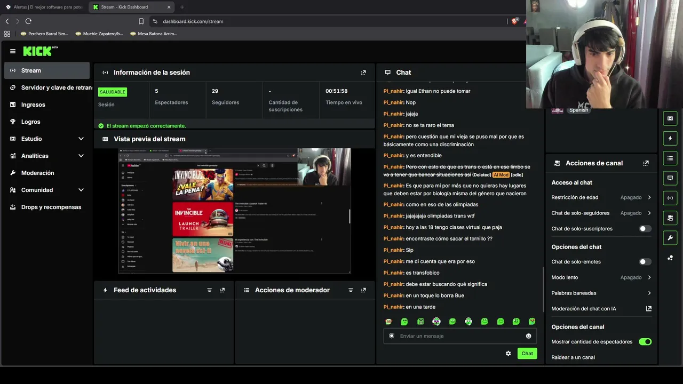Screen dimensions: 683x384
Task: Open the hamburger menu beside the Kick logo
Action: click(x=13, y=51)
